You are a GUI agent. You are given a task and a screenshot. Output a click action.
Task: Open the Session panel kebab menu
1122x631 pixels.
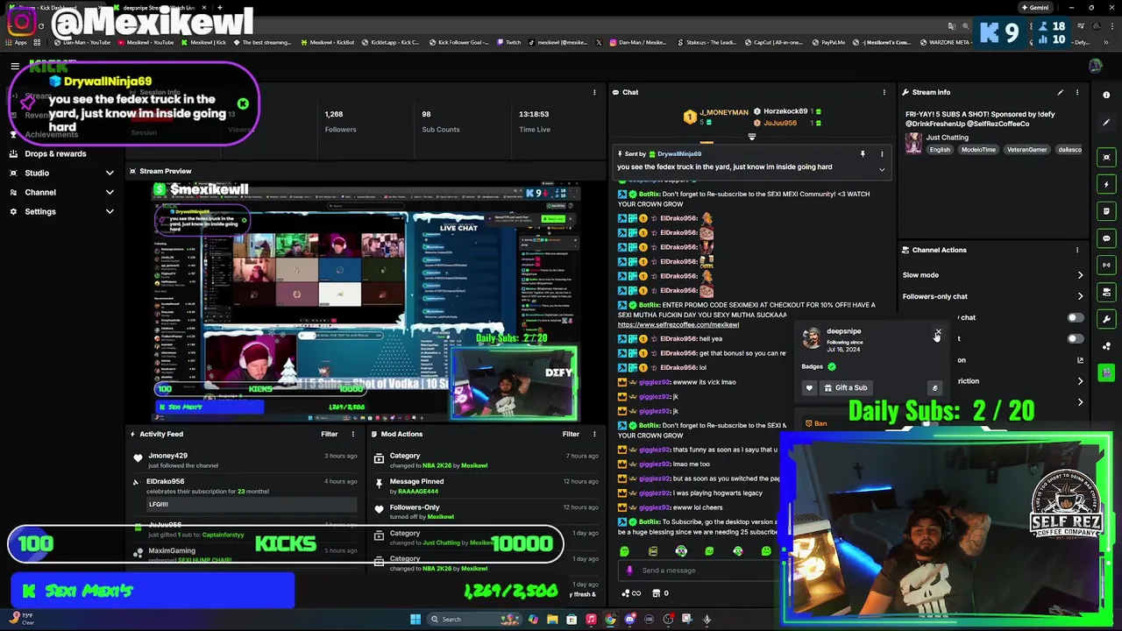[x=594, y=92]
